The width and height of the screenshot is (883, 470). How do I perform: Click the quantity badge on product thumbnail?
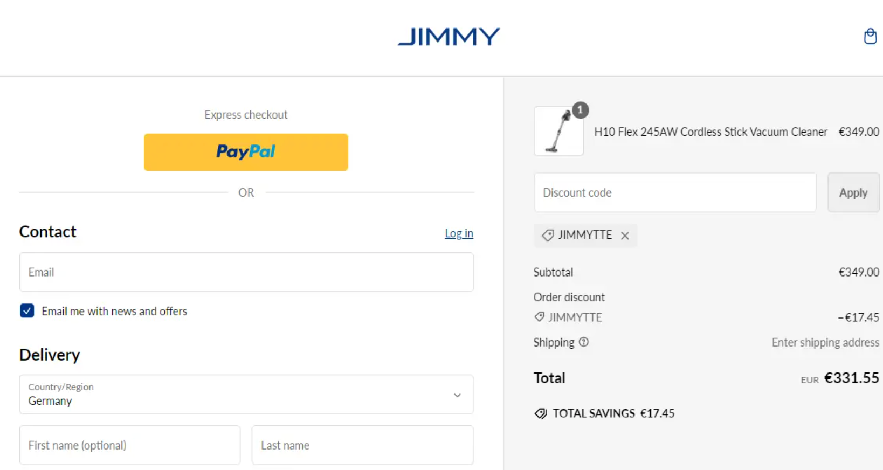point(580,110)
